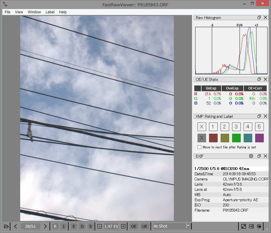The height and width of the screenshot is (233, 271).
Task: Click the FastRawViewer title bar app icon
Action: click(x=5, y=3)
